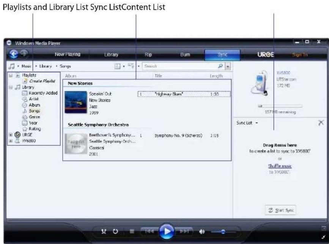Go back with the blue Back arrow
Image resolution: width=329 pixels, height=244 pixels.
(14, 54)
